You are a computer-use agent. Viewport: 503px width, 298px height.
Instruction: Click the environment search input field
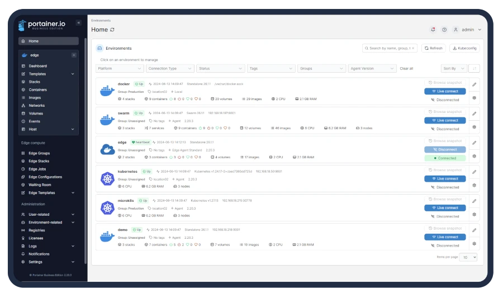tap(390, 48)
